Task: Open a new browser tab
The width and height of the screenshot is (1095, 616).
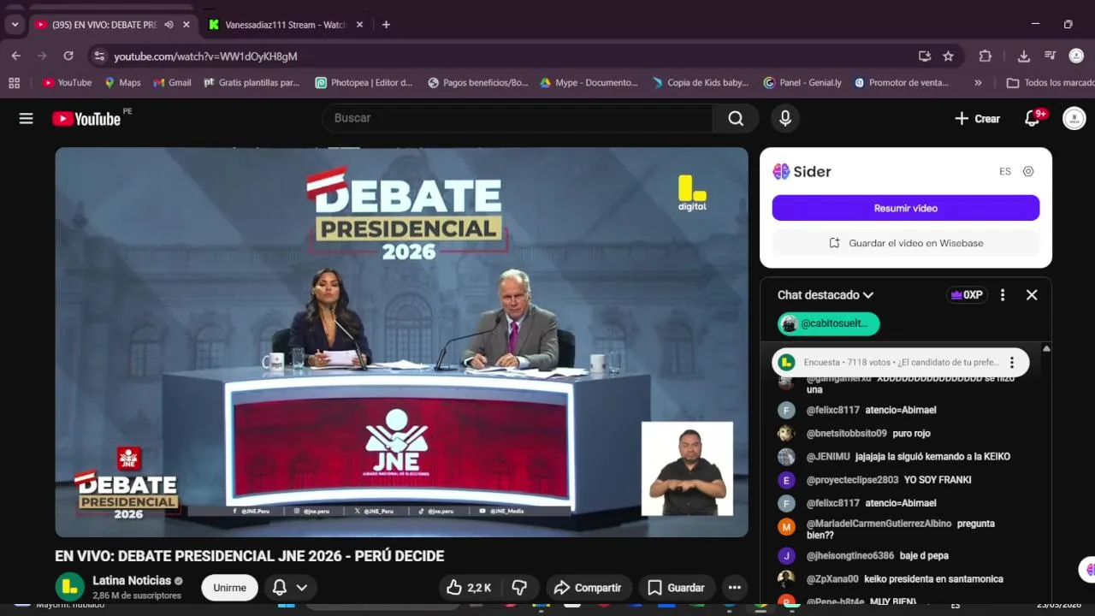Action: pos(386,25)
